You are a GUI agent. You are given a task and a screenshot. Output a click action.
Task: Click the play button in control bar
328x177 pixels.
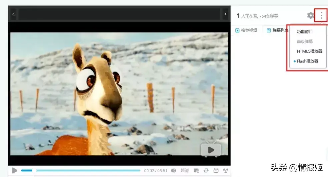coord(14,171)
